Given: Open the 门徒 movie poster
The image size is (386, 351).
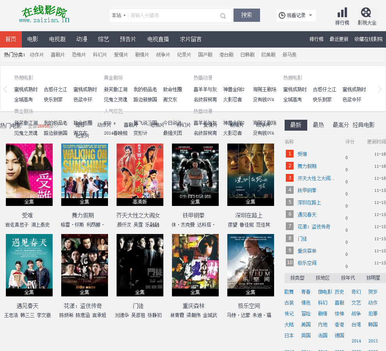Looking at the screenshot, I should [x=140, y=265].
